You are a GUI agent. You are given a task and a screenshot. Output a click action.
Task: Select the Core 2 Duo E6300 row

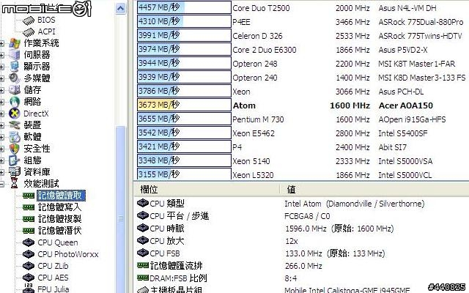(303, 49)
